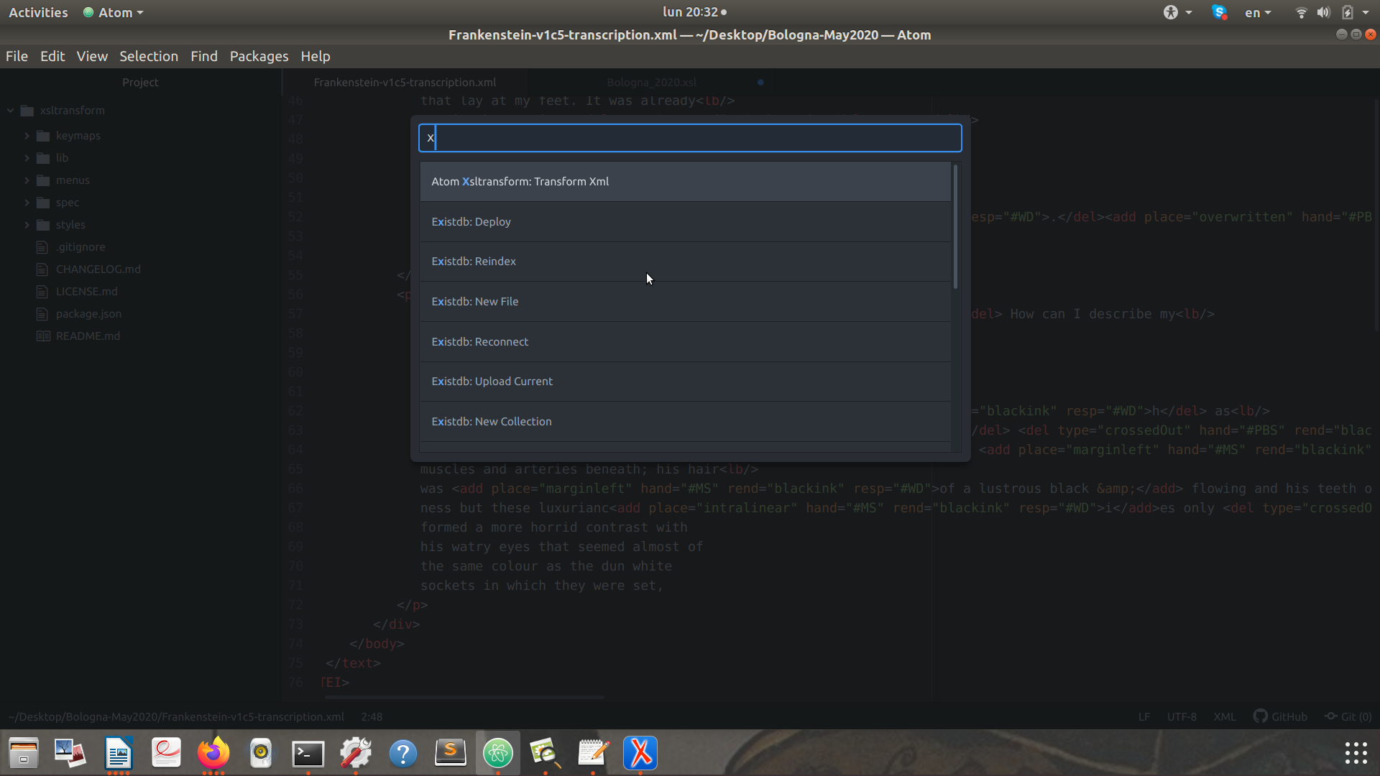The height and width of the screenshot is (776, 1380).
Task: Launch Shotwell photo manager from dock
Action: 70,752
